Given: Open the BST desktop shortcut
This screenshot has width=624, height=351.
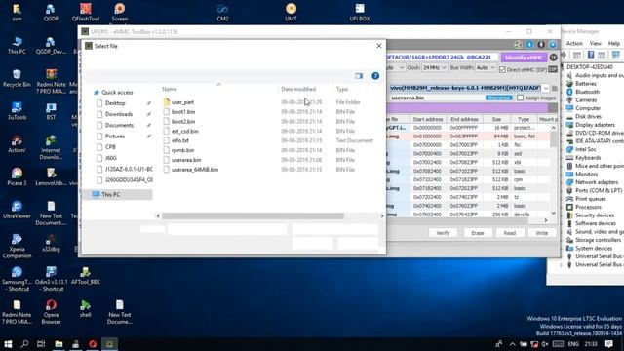Looking at the screenshot, I should [x=51, y=111].
